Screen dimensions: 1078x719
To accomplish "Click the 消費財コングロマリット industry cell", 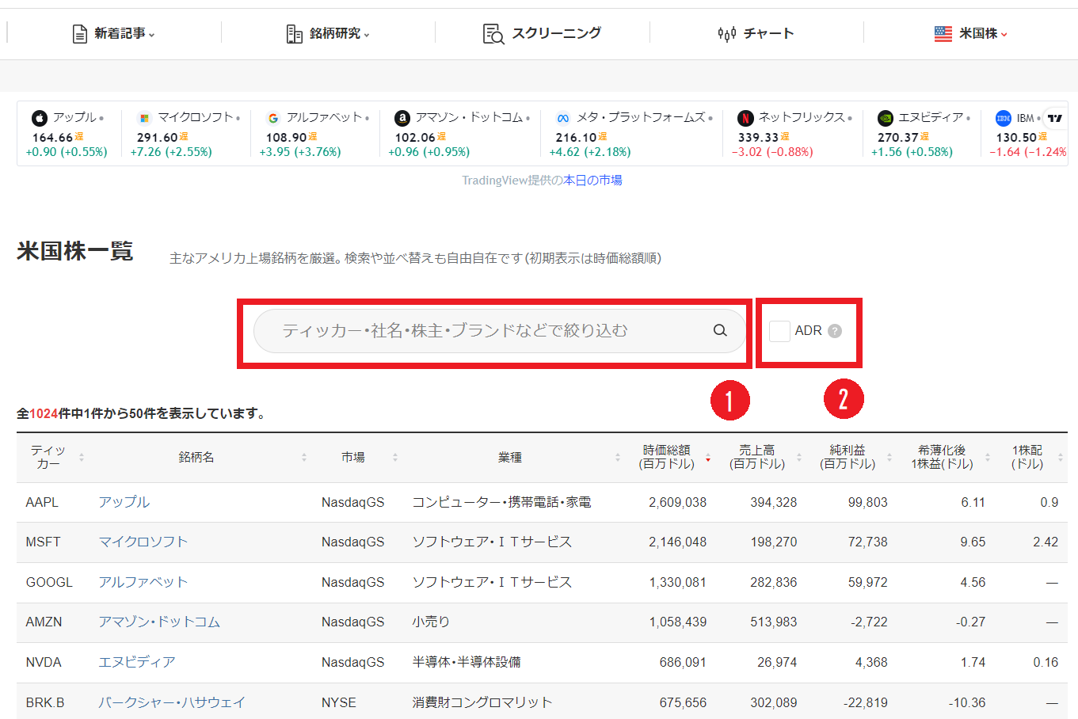I will 482,702.
